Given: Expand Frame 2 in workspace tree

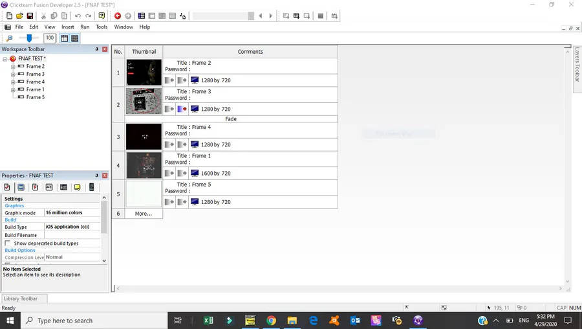Looking at the screenshot, I should click(x=13, y=67).
